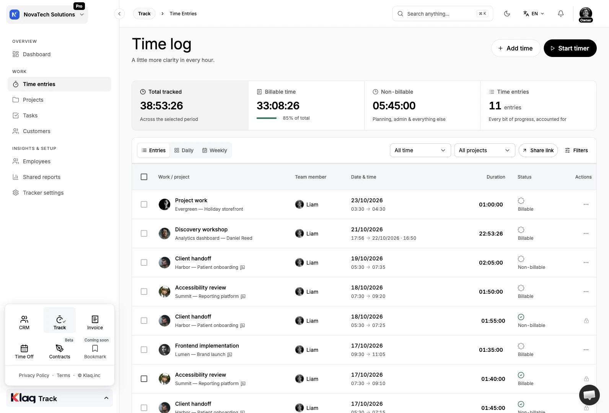Open CRM app in the switcher
Viewport: 609px width, 413px height.
(24, 322)
